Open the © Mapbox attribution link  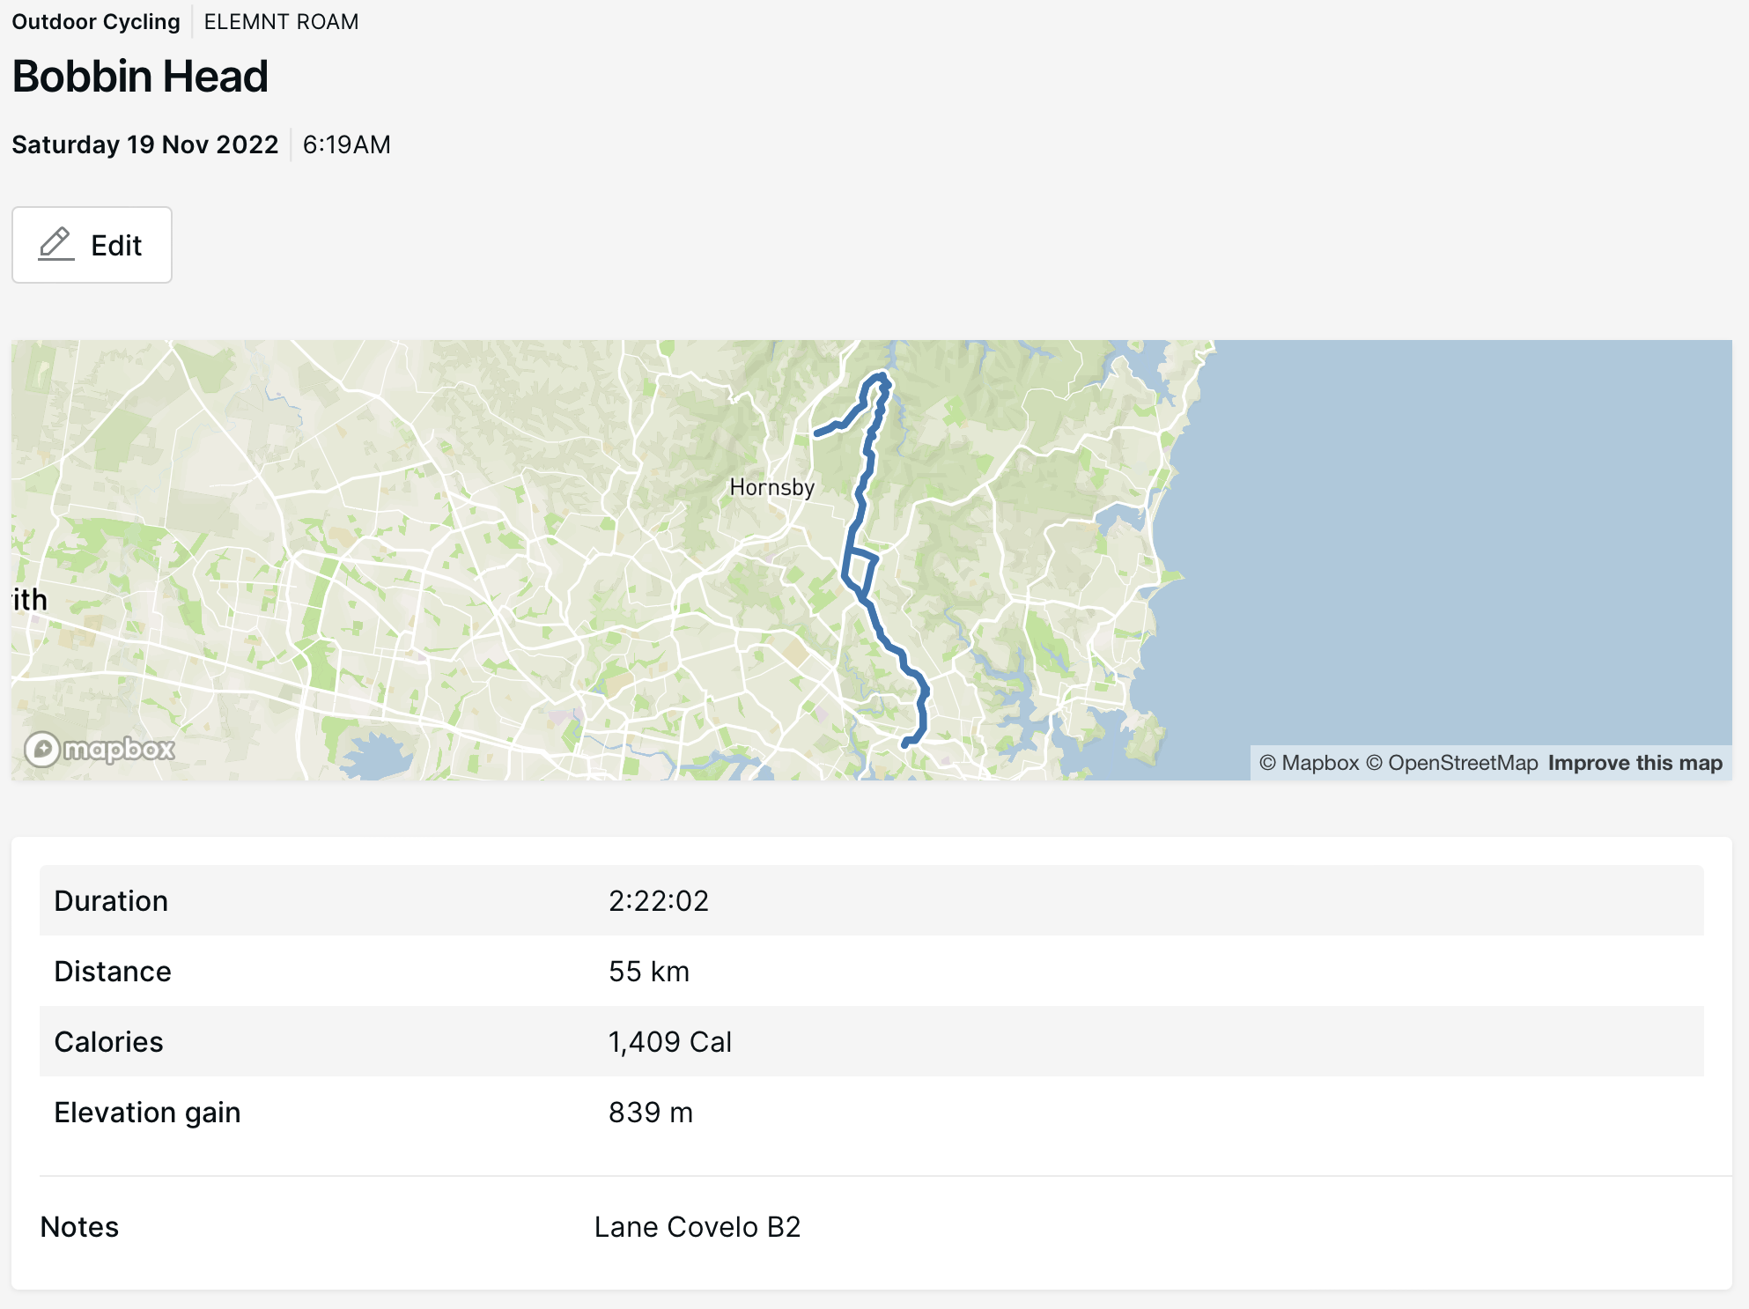1309,763
